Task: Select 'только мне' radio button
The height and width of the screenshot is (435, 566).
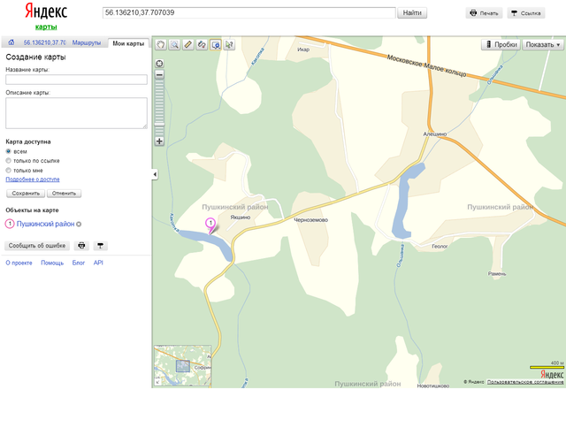Action: [8, 170]
